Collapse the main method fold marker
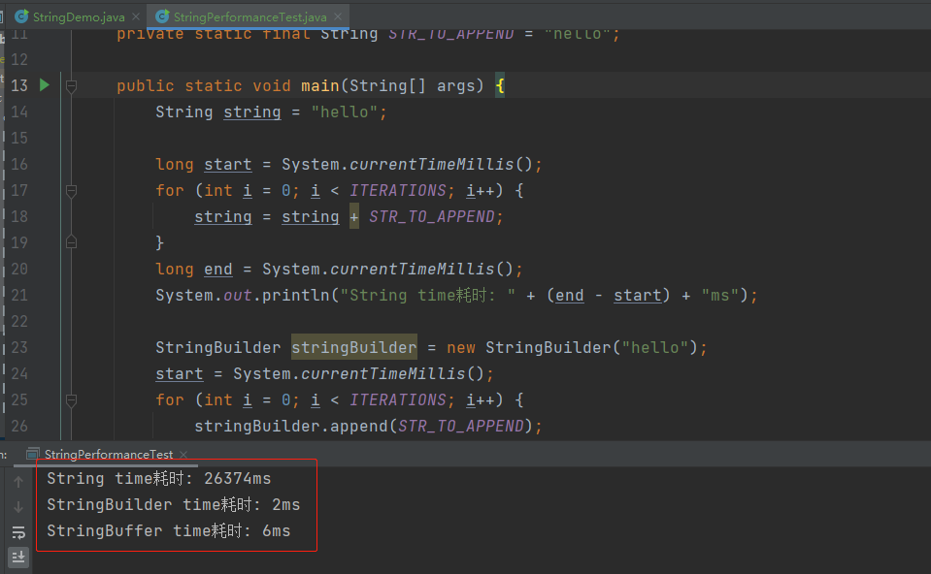The image size is (931, 574). 71,86
